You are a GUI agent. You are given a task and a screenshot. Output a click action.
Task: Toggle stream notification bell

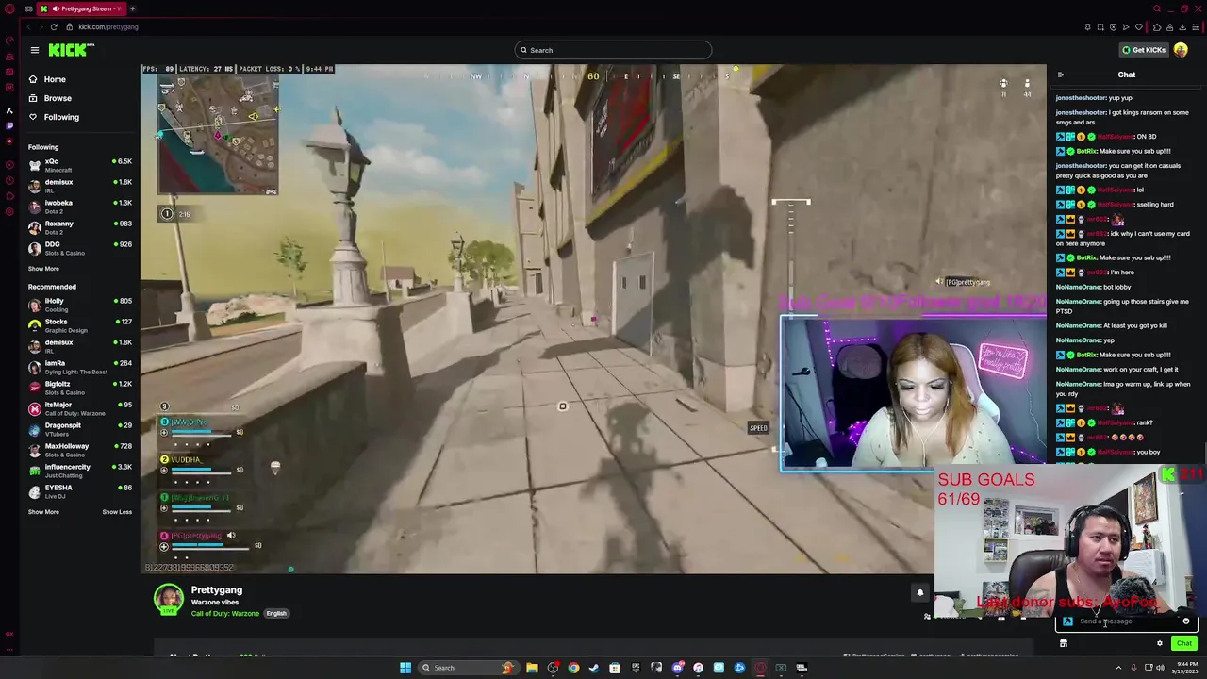[920, 593]
